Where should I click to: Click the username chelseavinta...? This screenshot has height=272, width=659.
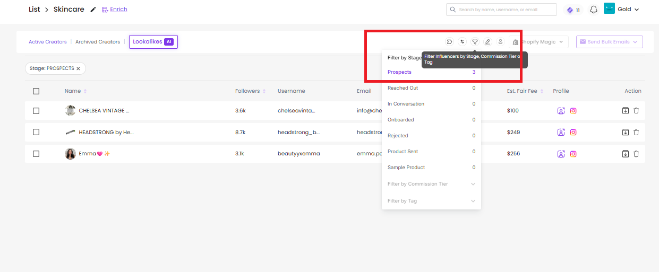(x=296, y=111)
